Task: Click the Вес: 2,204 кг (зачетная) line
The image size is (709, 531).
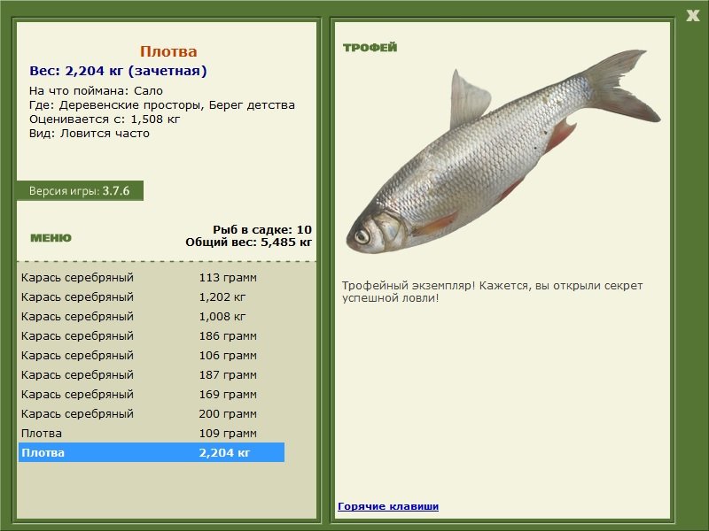Action: click(118, 71)
